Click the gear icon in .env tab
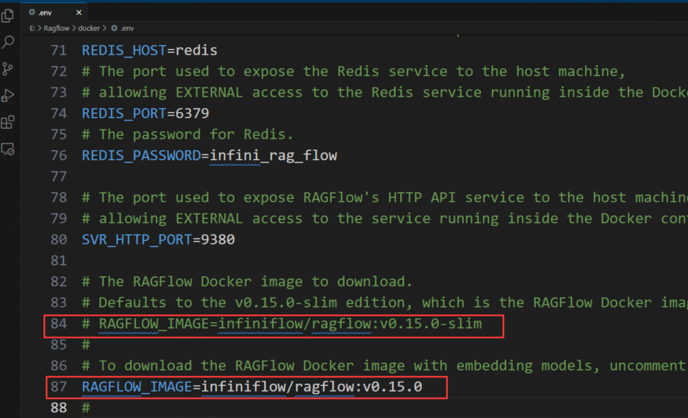This screenshot has height=418, width=688. coord(32,12)
